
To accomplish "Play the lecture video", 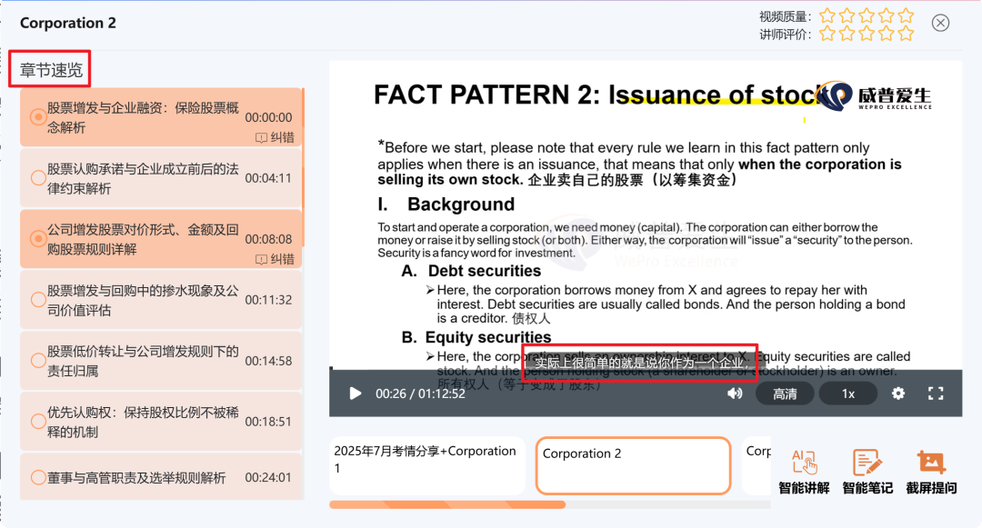I will point(356,394).
